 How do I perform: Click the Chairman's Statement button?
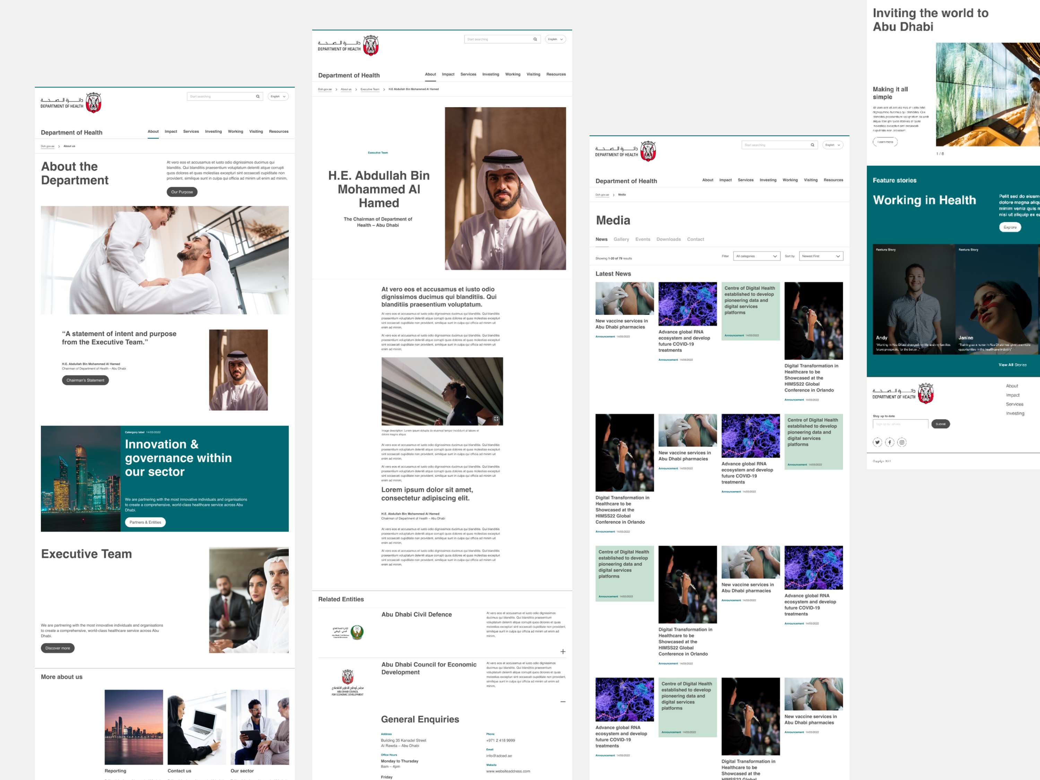coord(85,380)
